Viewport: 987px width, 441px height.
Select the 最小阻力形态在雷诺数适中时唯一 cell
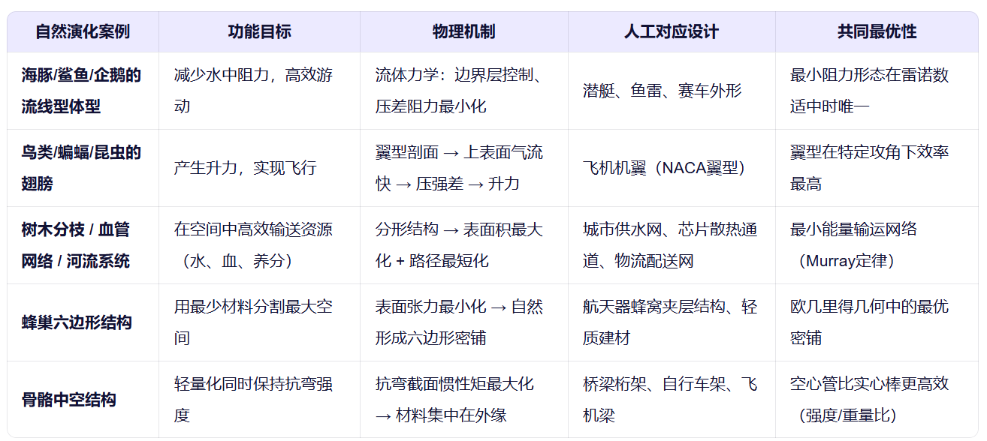click(877, 91)
